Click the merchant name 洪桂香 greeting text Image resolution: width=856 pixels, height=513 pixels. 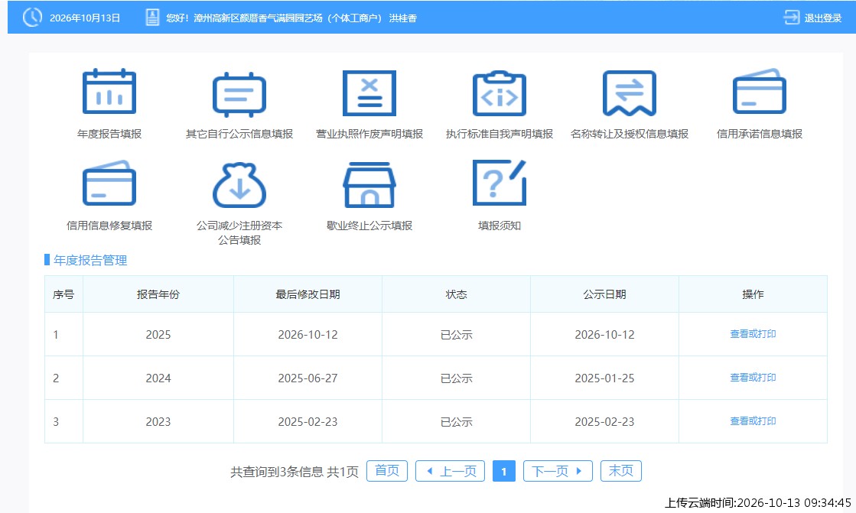click(x=403, y=18)
